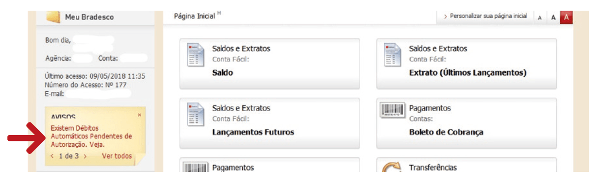Open the Meu Bradesco menu header
The height and width of the screenshot is (186, 599).
pos(89,17)
